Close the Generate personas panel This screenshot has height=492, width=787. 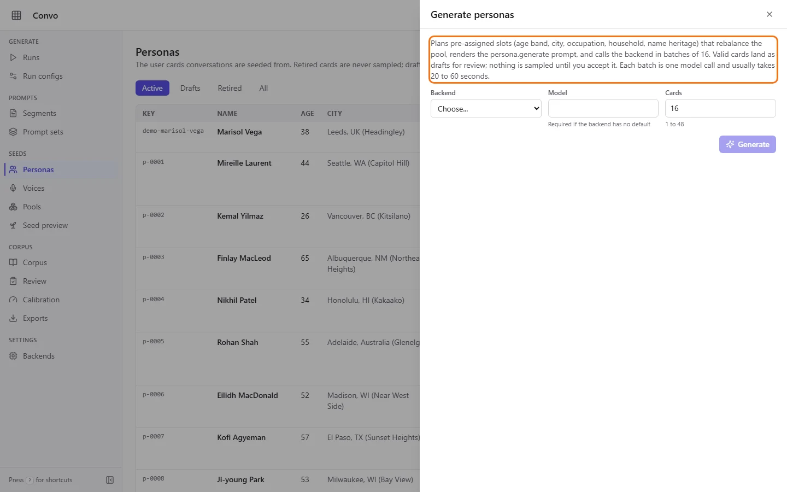(x=770, y=14)
